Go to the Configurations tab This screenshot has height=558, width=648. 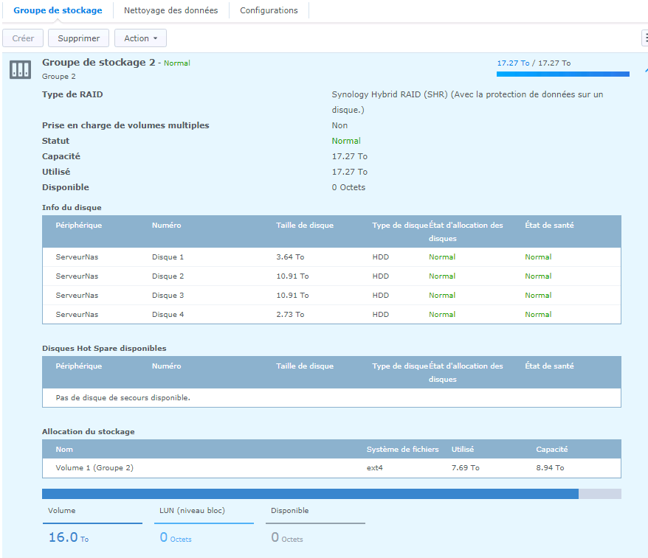point(269,10)
